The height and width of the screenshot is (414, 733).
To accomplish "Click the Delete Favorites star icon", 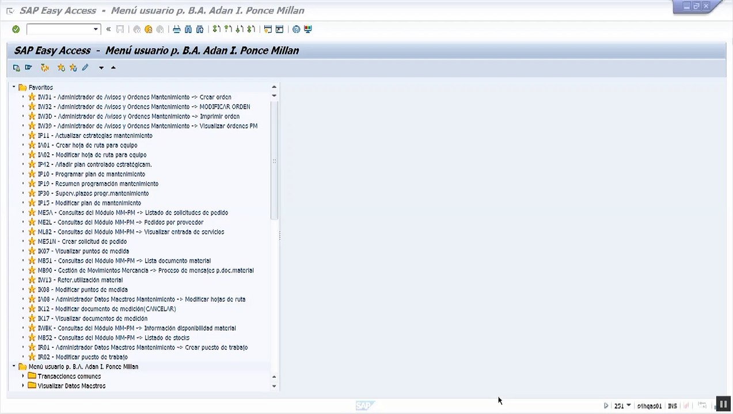I will (x=73, y=68).
